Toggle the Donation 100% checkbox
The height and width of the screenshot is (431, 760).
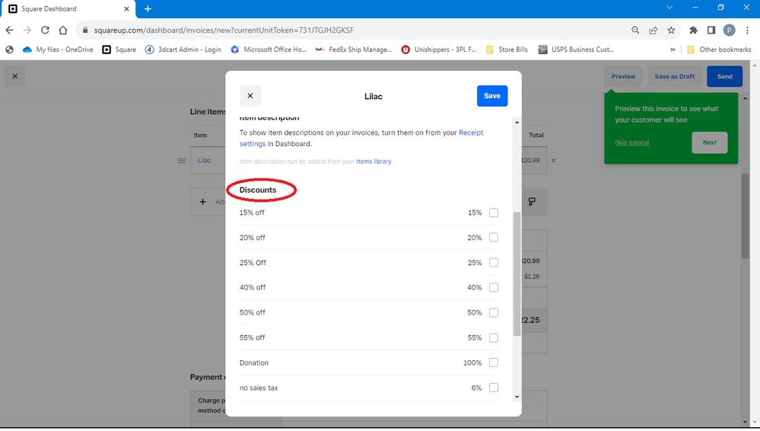pyautogui.click(x=494, y=362)
